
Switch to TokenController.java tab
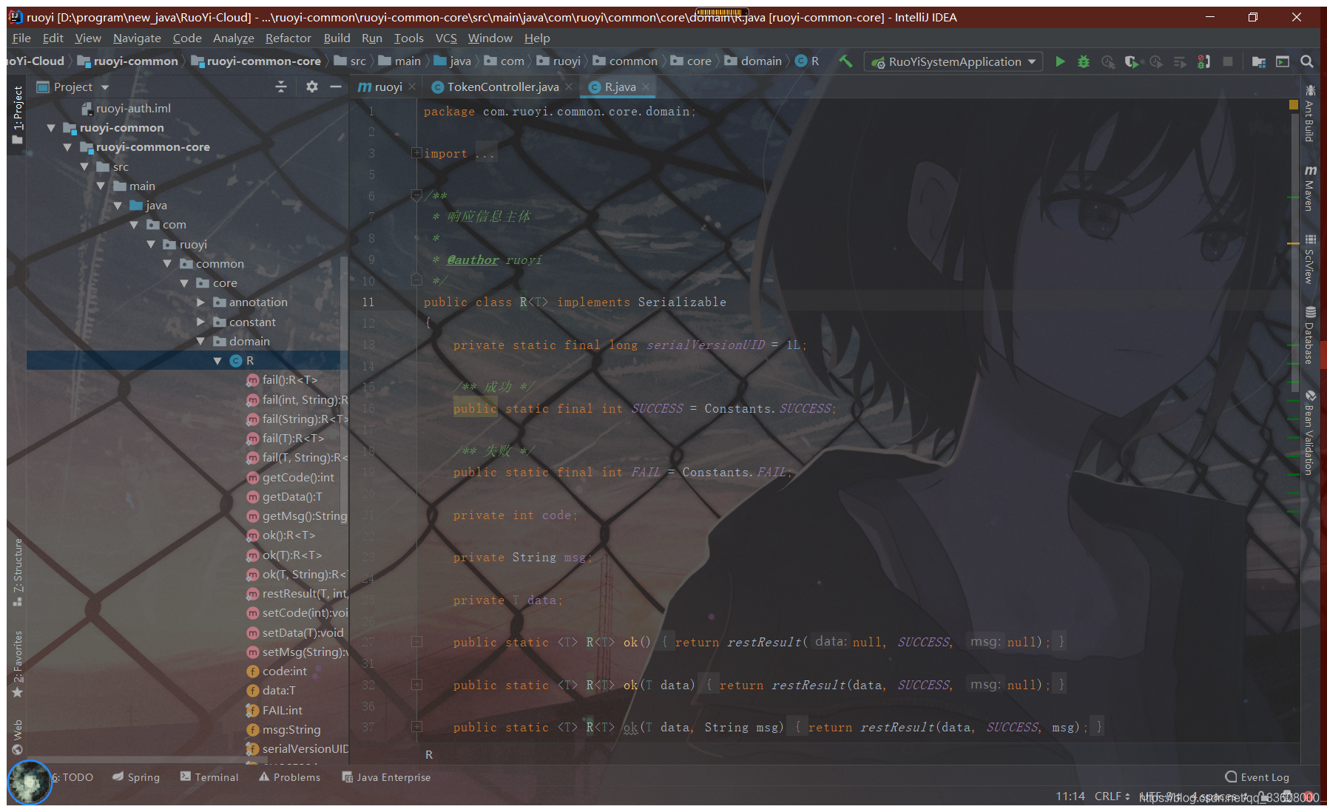[502, 87]
